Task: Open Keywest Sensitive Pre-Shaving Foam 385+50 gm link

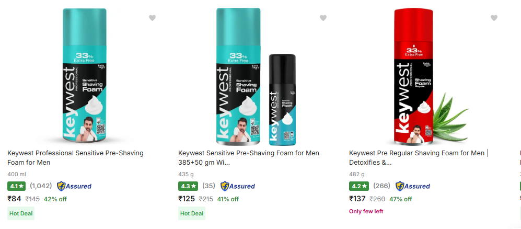Action: point(248,158)
